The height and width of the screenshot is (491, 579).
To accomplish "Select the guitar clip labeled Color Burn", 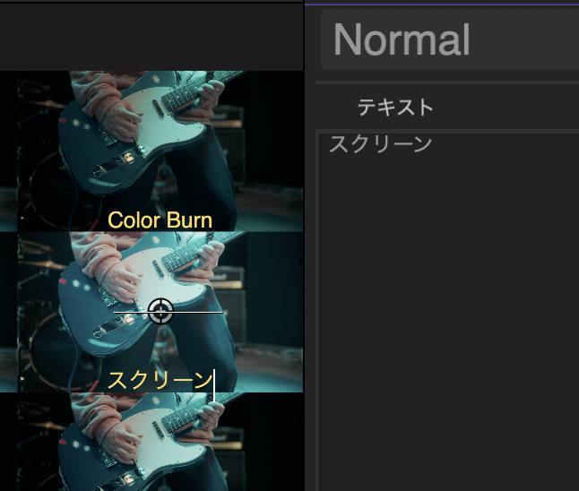I will click(x=151, y=151).
